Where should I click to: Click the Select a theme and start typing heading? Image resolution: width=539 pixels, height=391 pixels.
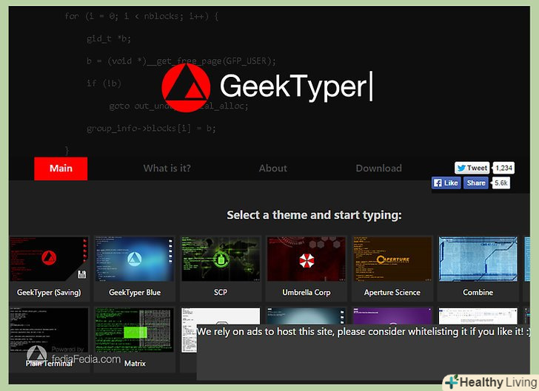click(314, 215)
